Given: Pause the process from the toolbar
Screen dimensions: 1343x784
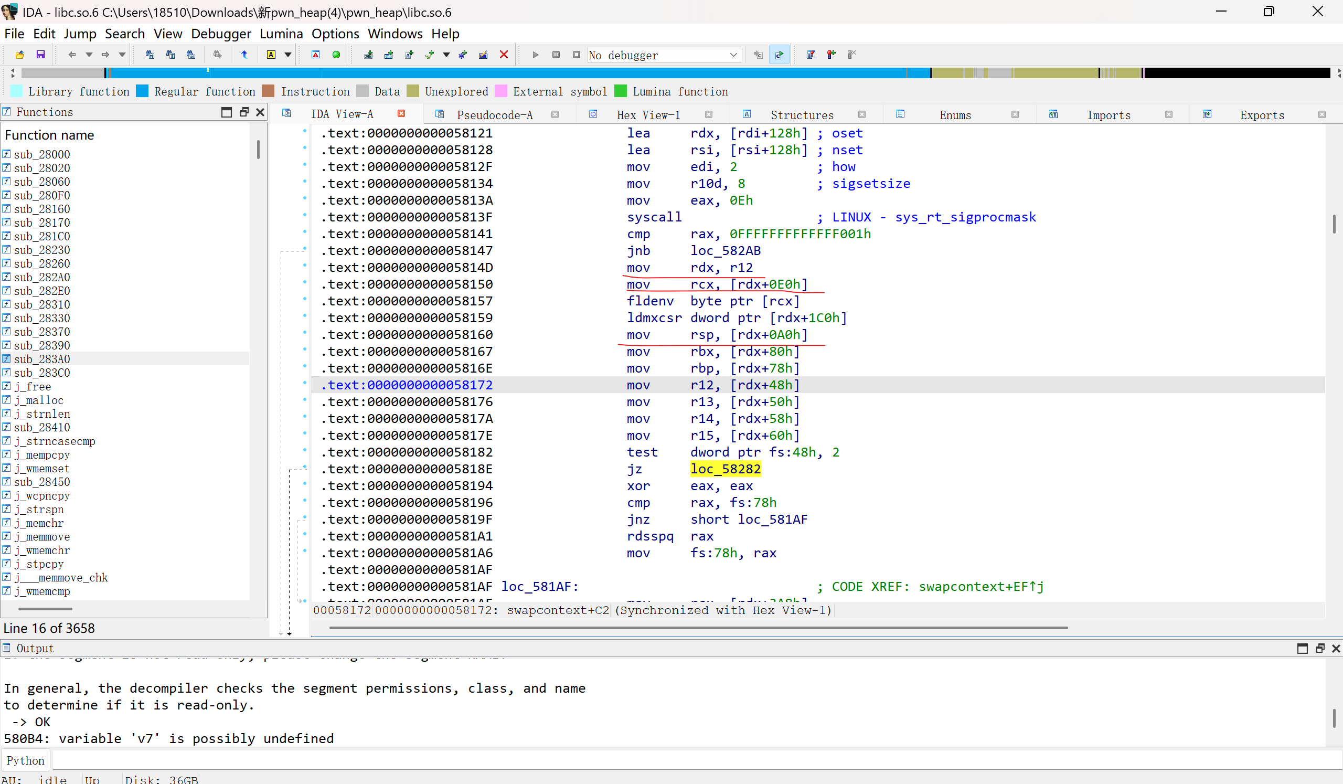Looking at the screenshot, I should [556, 55].
